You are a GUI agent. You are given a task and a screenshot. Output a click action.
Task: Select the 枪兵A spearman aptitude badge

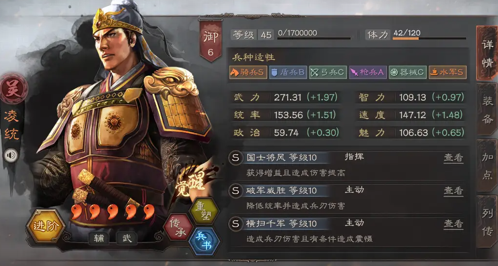(x=368, y=72)
